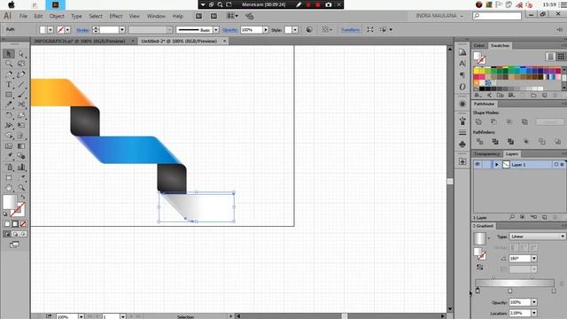Switch to the Transparency panel tab

pyautogui.click(x=486, y=154)
